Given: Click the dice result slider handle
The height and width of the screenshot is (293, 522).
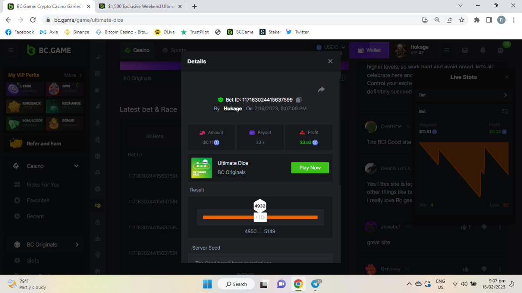Looking at the screenshot, I should [x=260, y=217].
